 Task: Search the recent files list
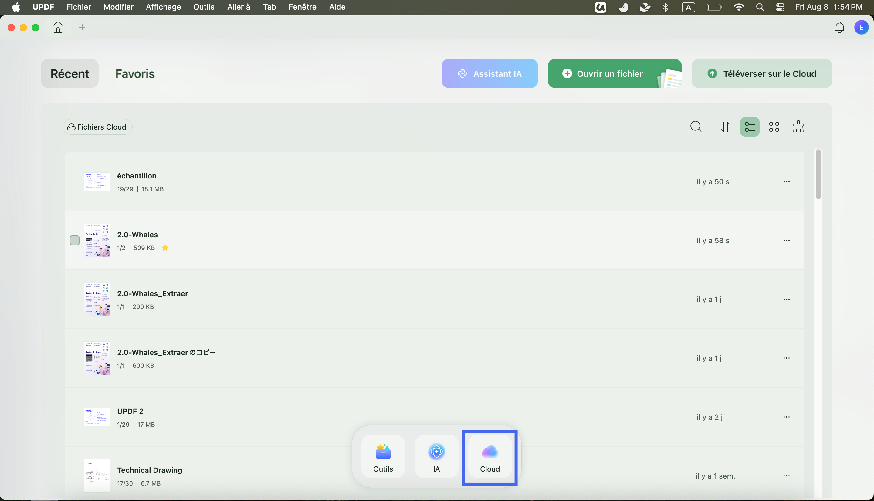[696, 127]
